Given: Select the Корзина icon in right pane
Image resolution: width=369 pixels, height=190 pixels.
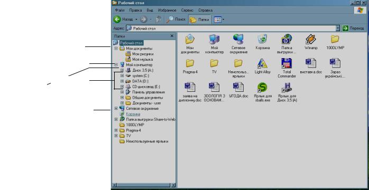Looking at the screenshot, I should coord(262,39).
